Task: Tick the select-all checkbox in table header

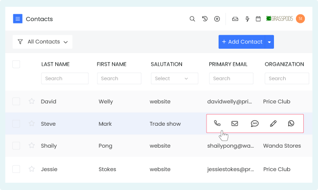Action: (16, 64)
